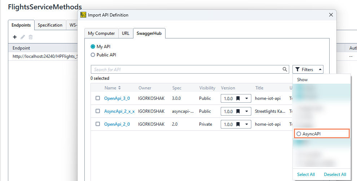Click the plus icon to add endpoint

tap(15, 37)
